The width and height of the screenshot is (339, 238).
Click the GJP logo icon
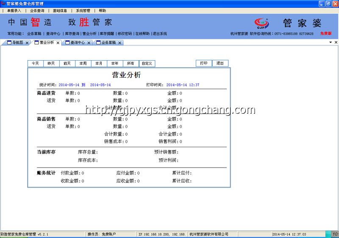(x=261, y=23)
